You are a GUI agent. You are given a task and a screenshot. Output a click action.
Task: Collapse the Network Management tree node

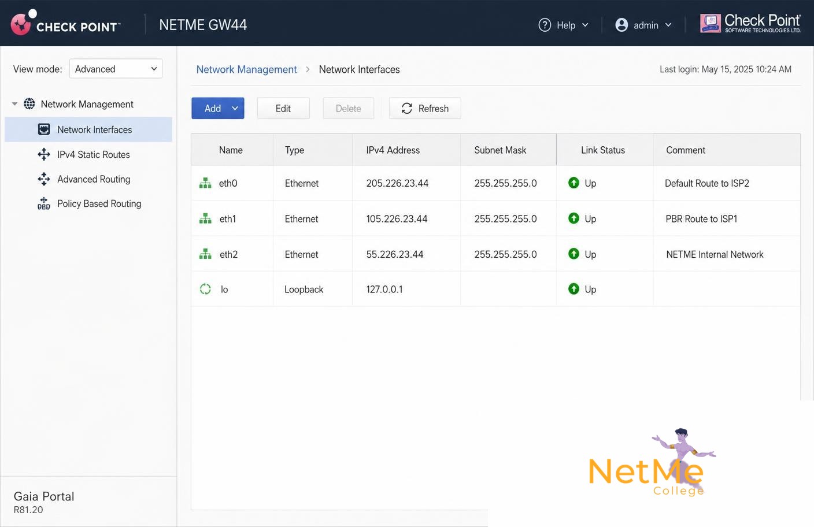14,104
